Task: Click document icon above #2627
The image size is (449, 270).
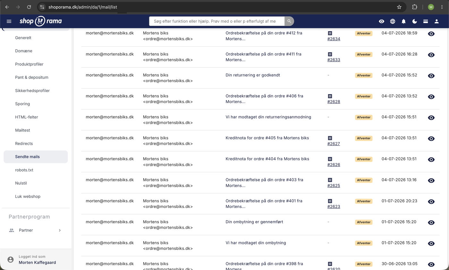Action: tap(330, 138)
